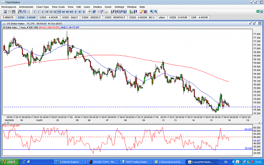264x165 pixels.
Task: Switch to the USDX - DAILY tab
Action: click(70, 17)
